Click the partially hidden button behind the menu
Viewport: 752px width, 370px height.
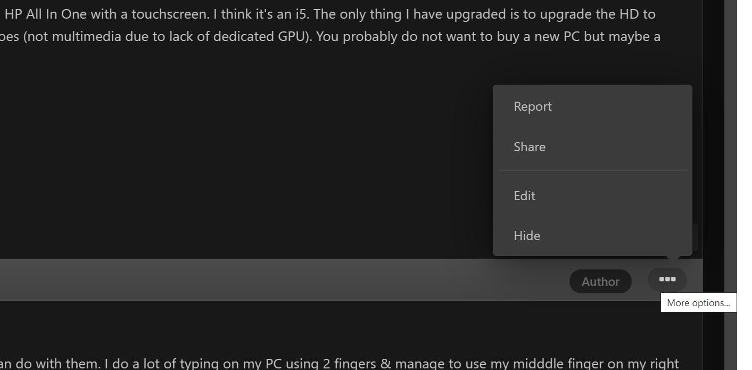pos(695,237)
